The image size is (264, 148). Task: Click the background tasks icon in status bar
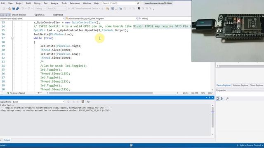coord(131,145)
